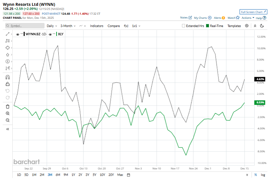Image resolution: width=268 pixels, height=179 pixels.
Task: Select the trend line drawing tool
Action: (x=8, y=34)
